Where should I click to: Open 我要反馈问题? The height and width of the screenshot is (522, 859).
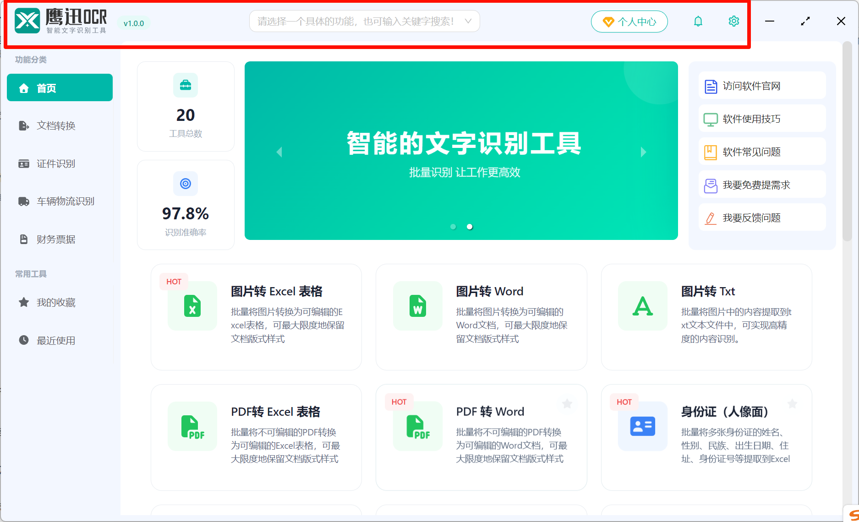click(761, 217)
